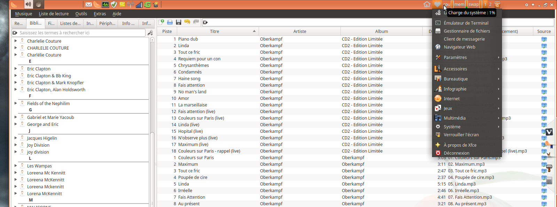557x207 pixels.
Task: Switch to the Bibli... tab
Action: pyautogui.click(x=36, y=23)
